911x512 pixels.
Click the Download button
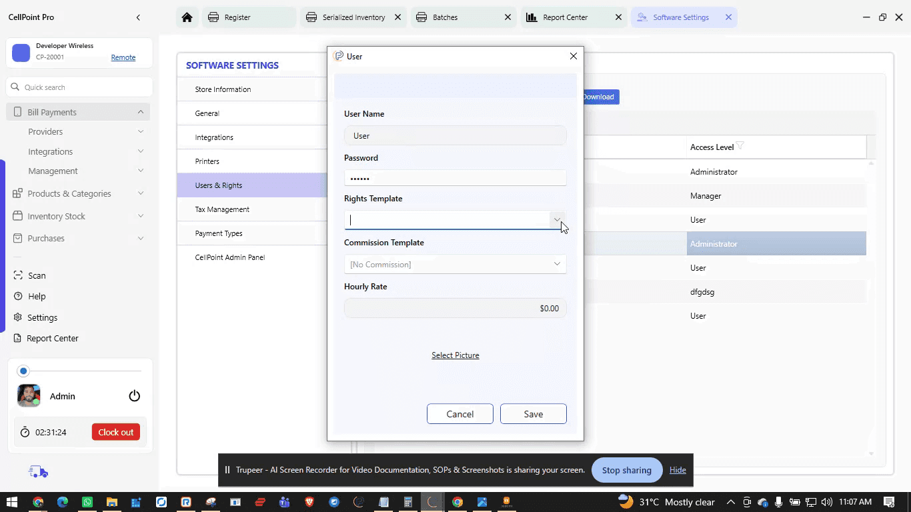[601, 97]
